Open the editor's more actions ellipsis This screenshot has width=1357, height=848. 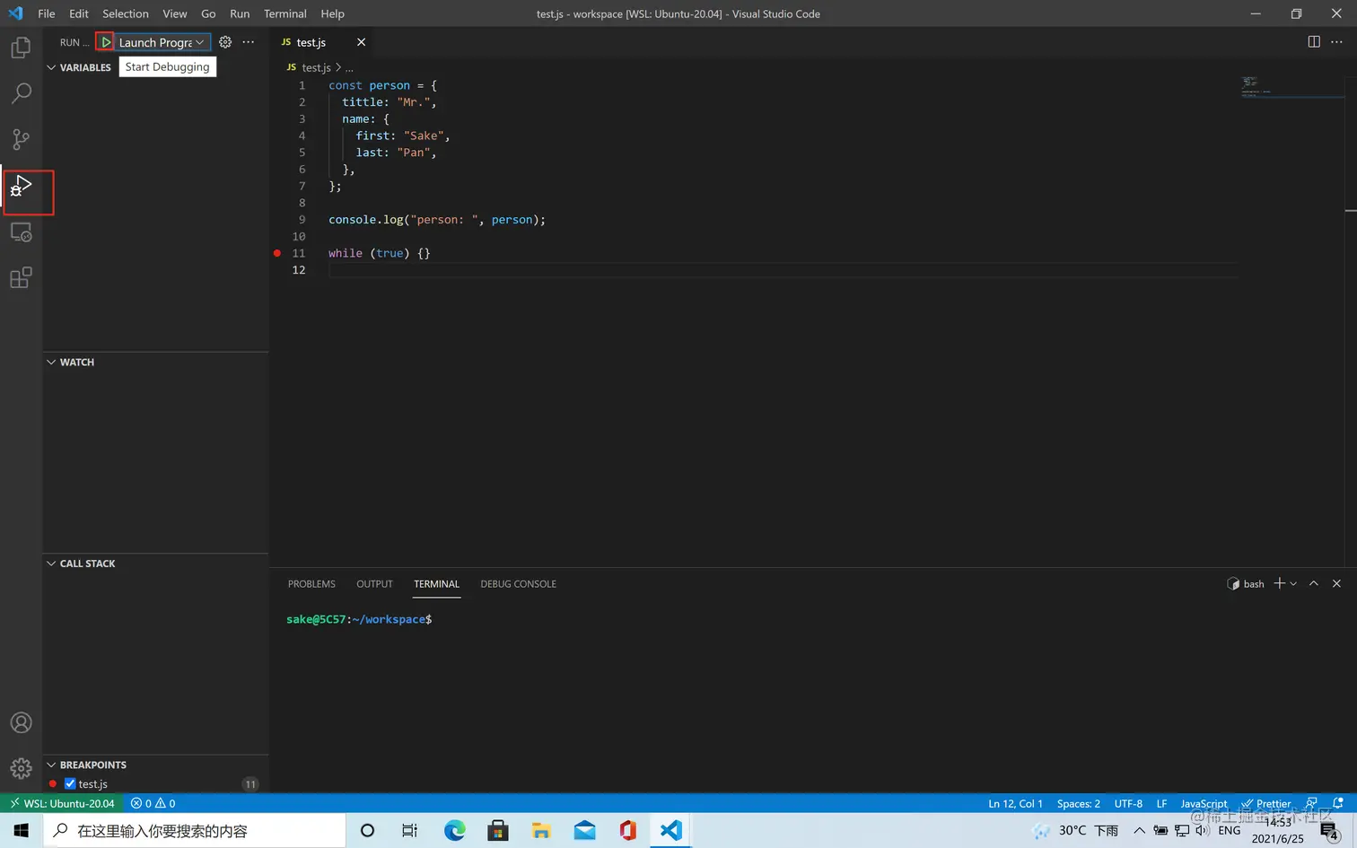pos(1336,42)
